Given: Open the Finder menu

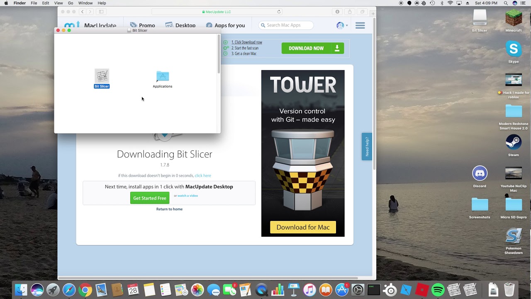Looking at the screenshot, I should point(19,3).
